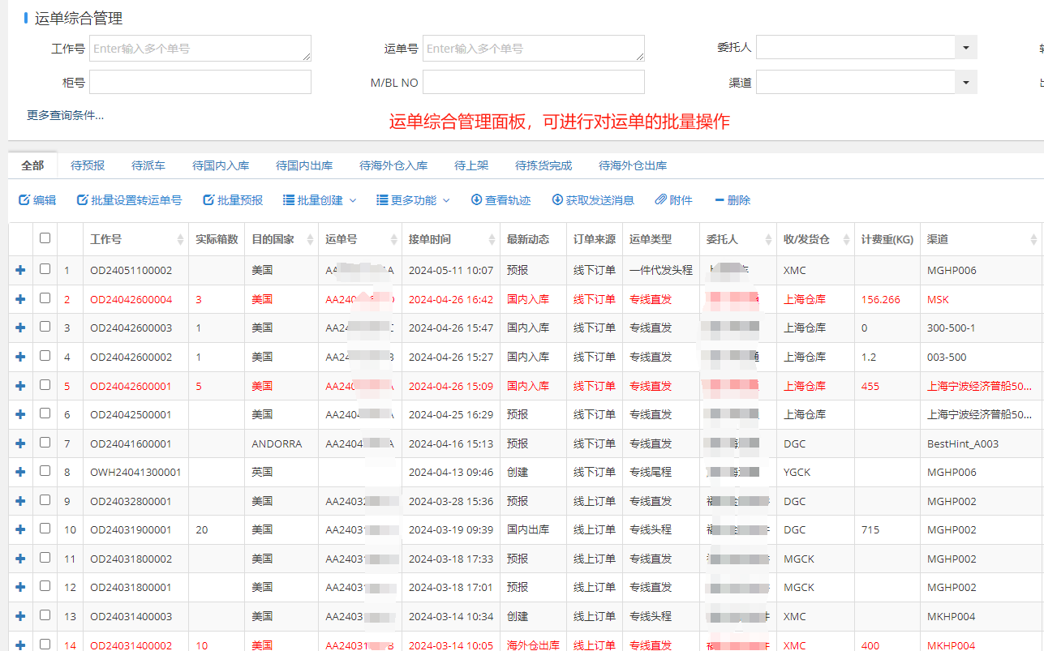
Task: Select checkbox for row OD24031900001
Action: [45, 529]
